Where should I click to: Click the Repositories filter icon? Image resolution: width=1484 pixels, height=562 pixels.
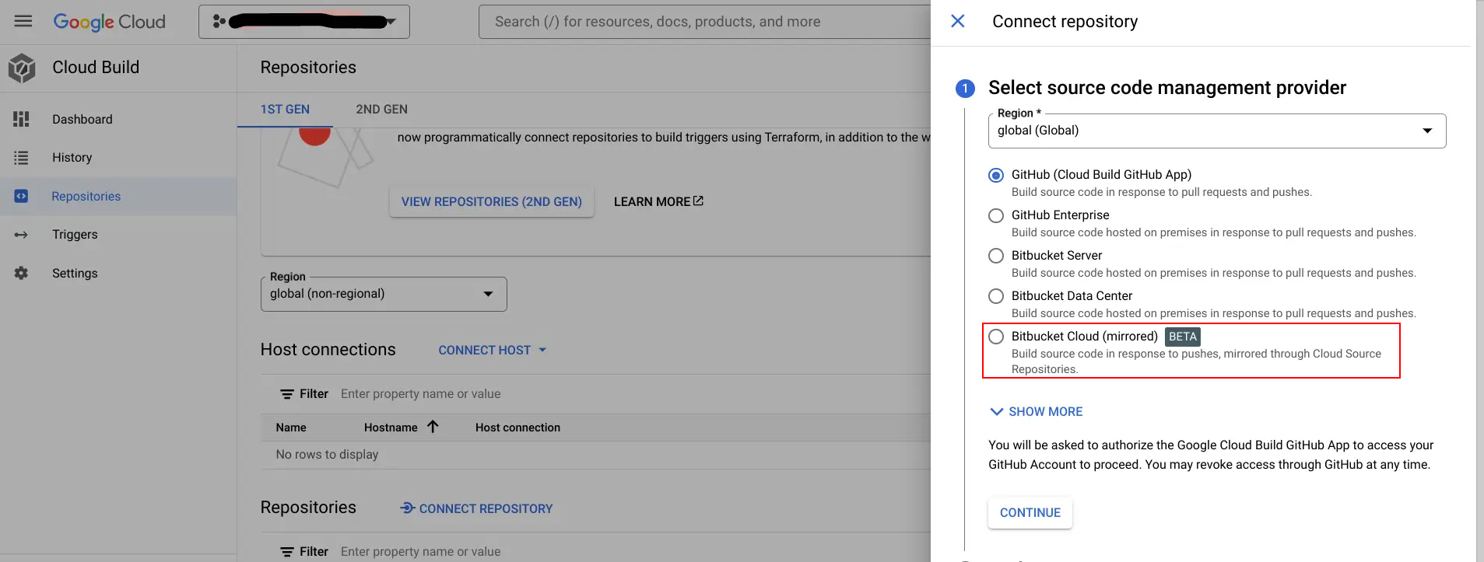pyautogui.click(x=287, y=552)
